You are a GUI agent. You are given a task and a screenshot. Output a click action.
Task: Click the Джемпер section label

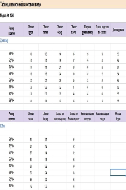point(4,40)
